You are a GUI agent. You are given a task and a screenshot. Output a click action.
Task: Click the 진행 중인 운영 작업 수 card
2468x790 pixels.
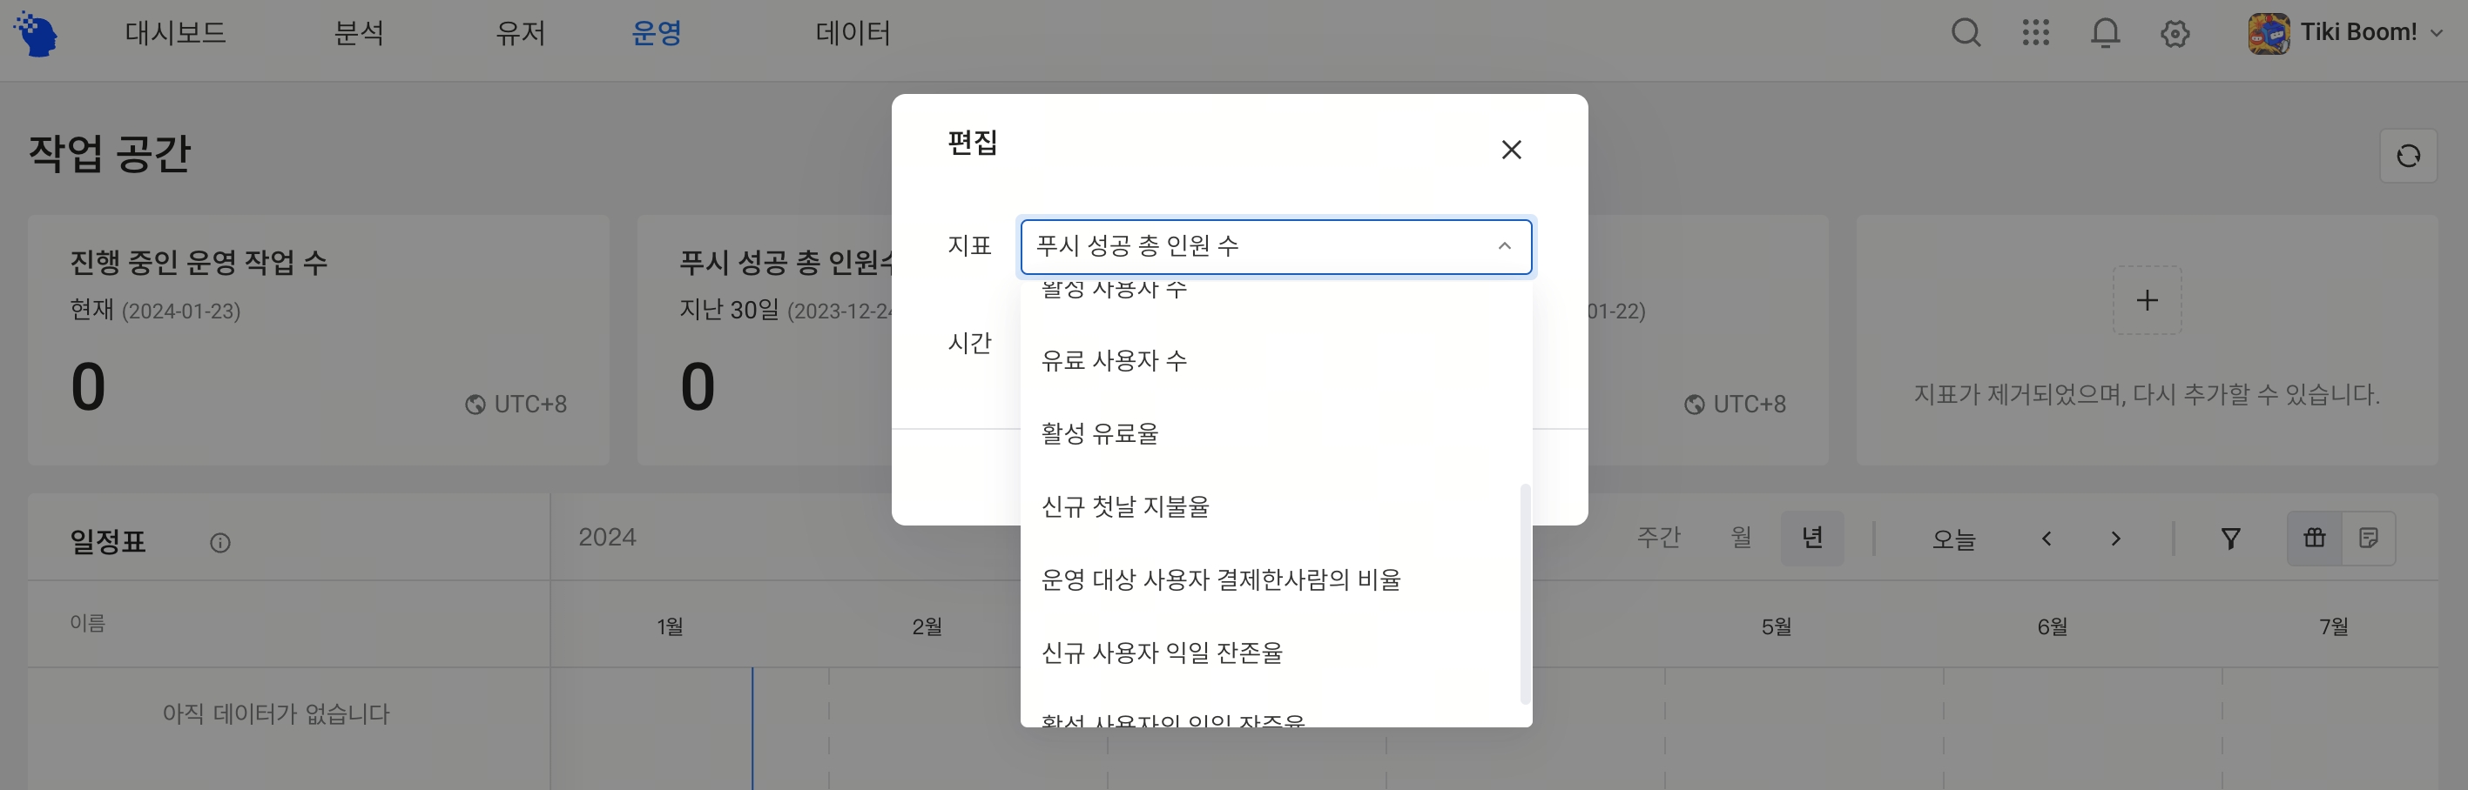click(318, 340)
